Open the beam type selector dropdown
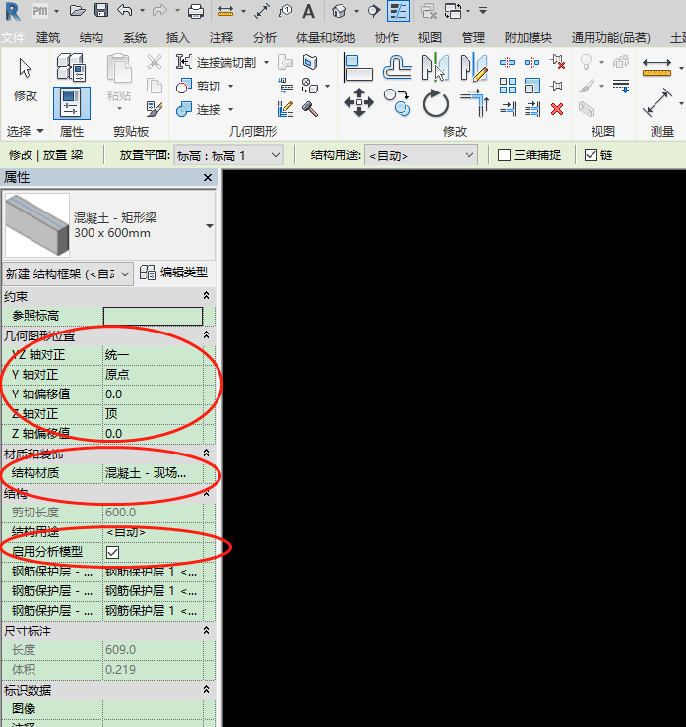The height and width of the screenshot is (727, 686). point(210,226)
